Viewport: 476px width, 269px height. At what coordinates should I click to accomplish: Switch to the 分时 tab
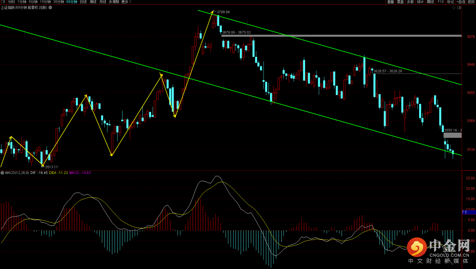[x=11, y=2]
